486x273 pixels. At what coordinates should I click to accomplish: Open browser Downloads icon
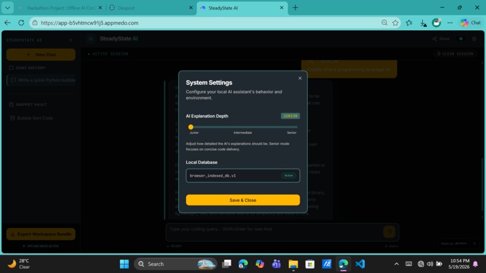tap(423, 23)
